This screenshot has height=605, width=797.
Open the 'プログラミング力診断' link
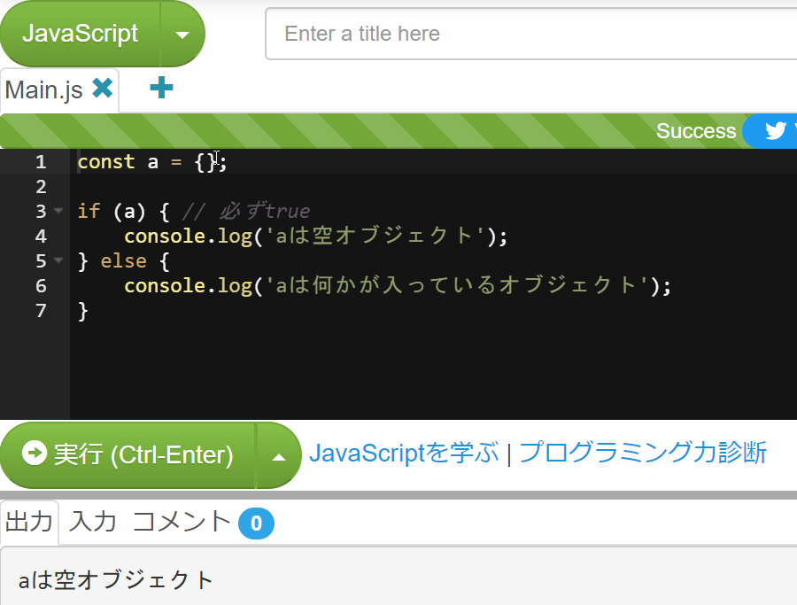(643, 453)
